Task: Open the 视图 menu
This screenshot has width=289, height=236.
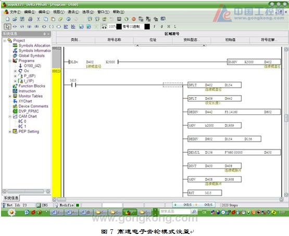Action: 59,12
